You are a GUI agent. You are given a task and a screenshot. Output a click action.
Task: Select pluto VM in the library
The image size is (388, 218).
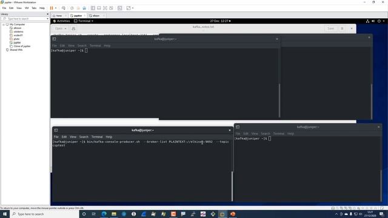click(16, 39)
